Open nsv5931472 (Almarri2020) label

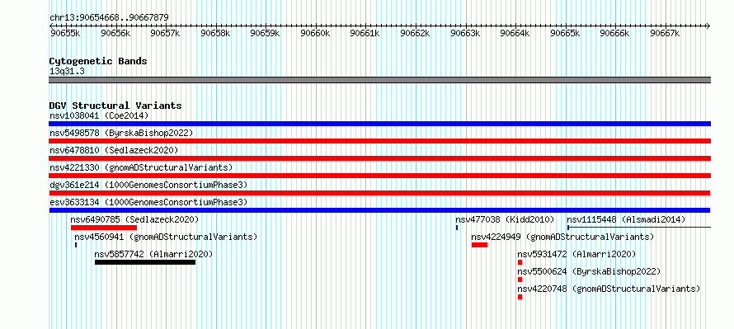click(576, 254)
